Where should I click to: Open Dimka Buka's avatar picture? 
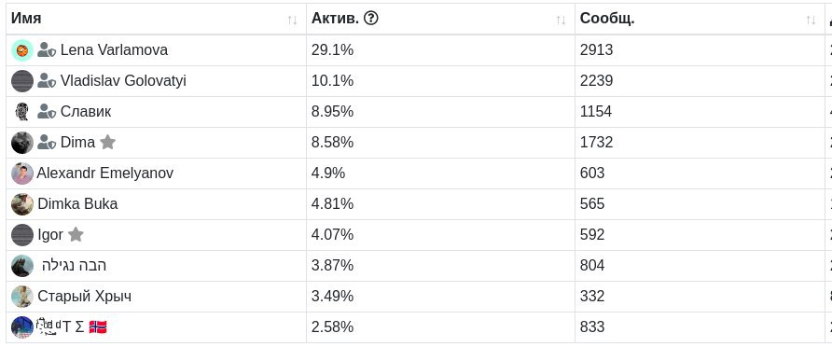[x=22, y=204]
